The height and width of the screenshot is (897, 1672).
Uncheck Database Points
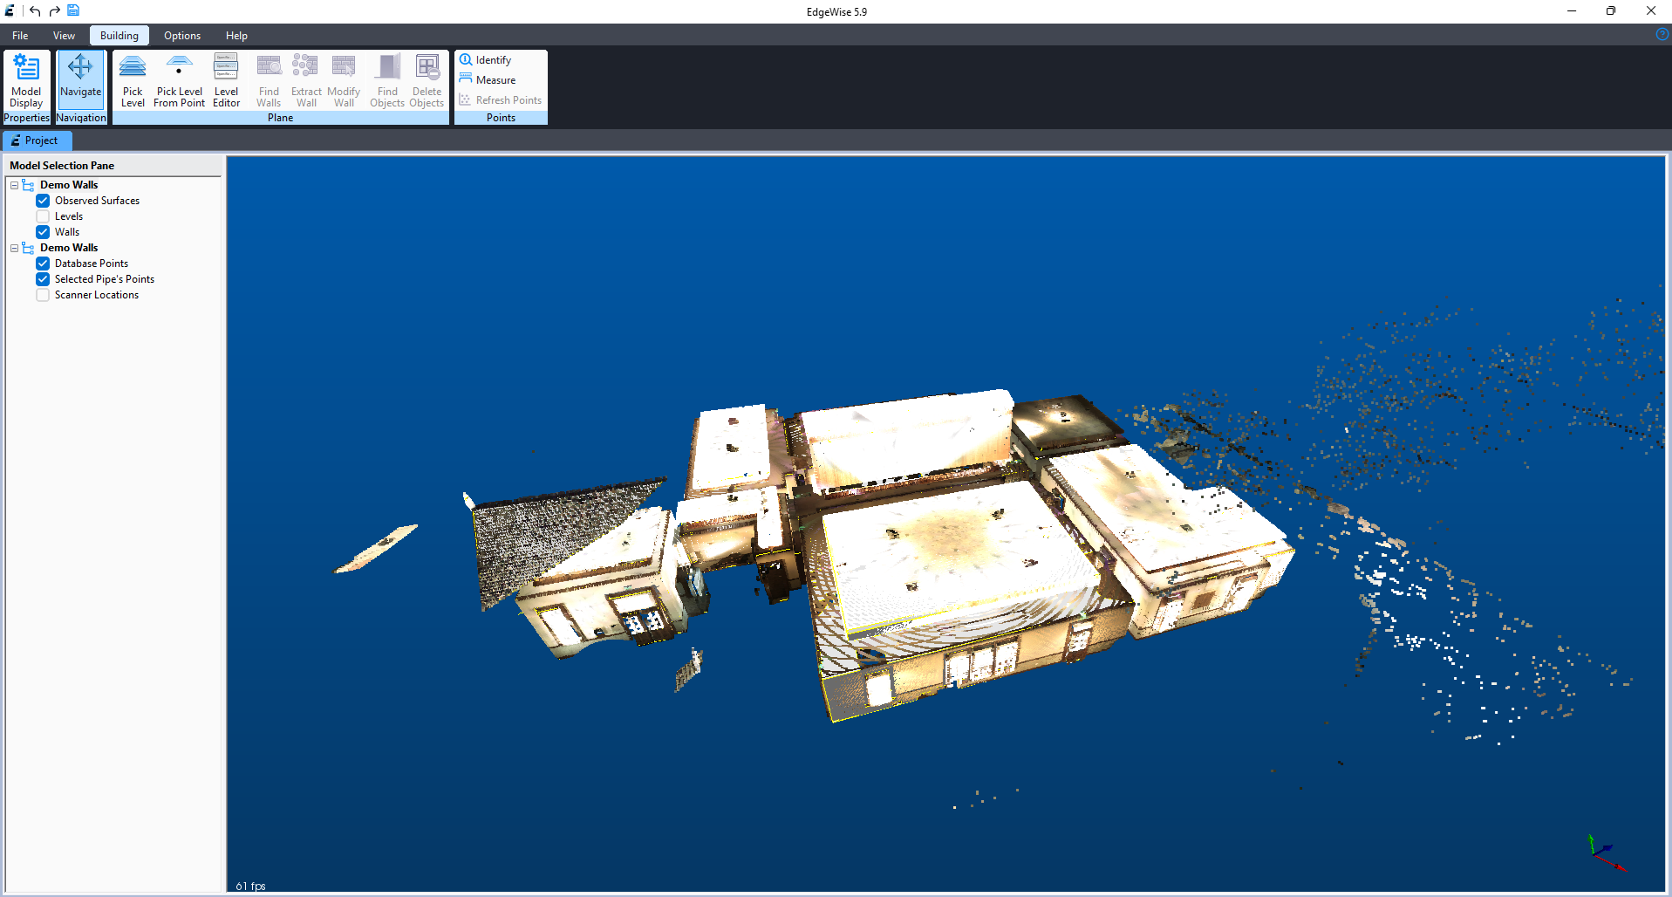pyautogui.click(x=43, y=264)
